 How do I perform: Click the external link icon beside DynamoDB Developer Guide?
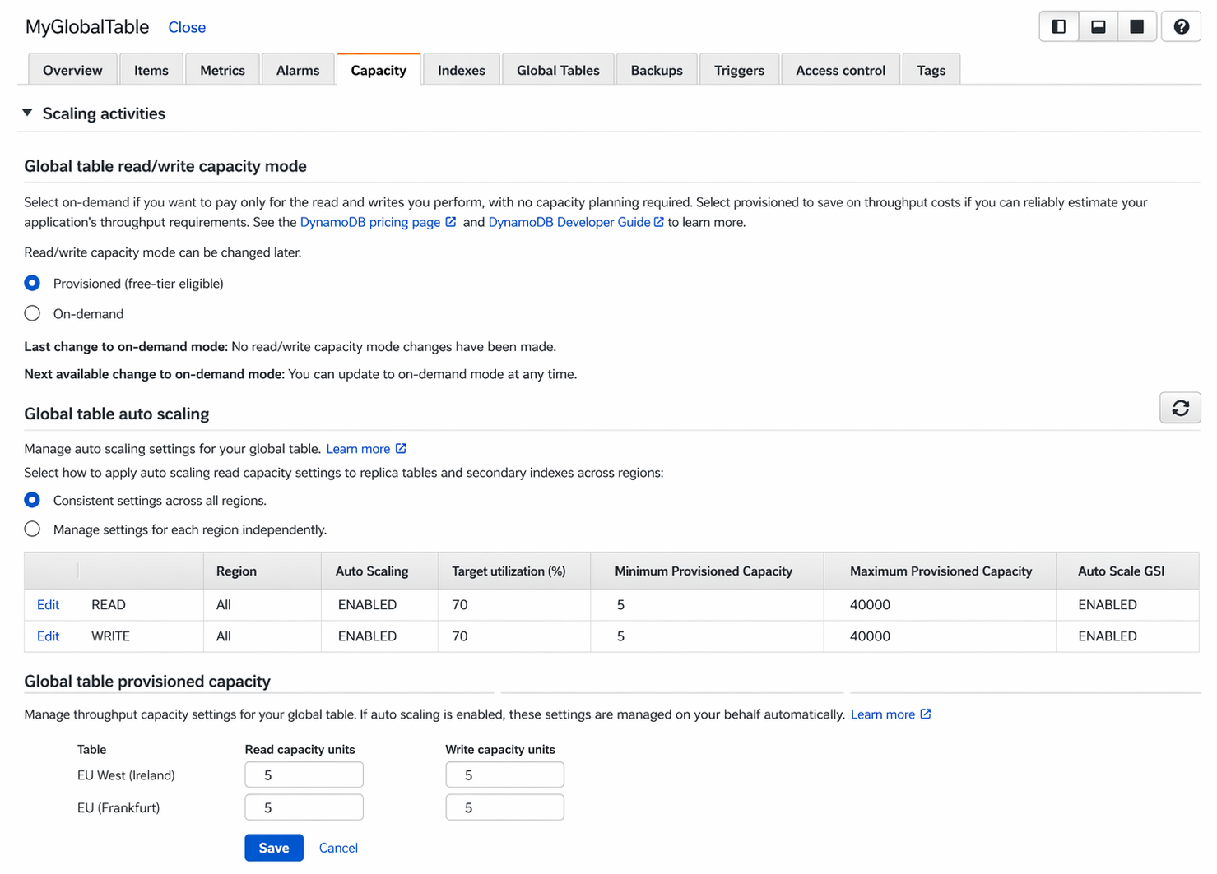[658, 221]
